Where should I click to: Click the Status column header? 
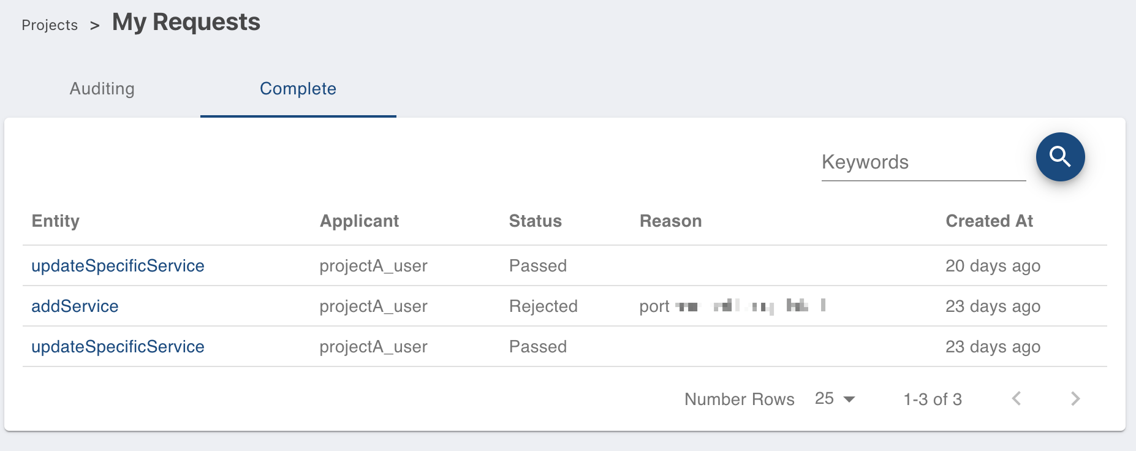point(536,221)
